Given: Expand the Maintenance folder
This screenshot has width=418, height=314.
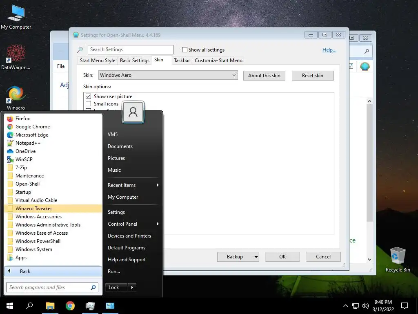Looking at the screenshot, I should point(53,176).
